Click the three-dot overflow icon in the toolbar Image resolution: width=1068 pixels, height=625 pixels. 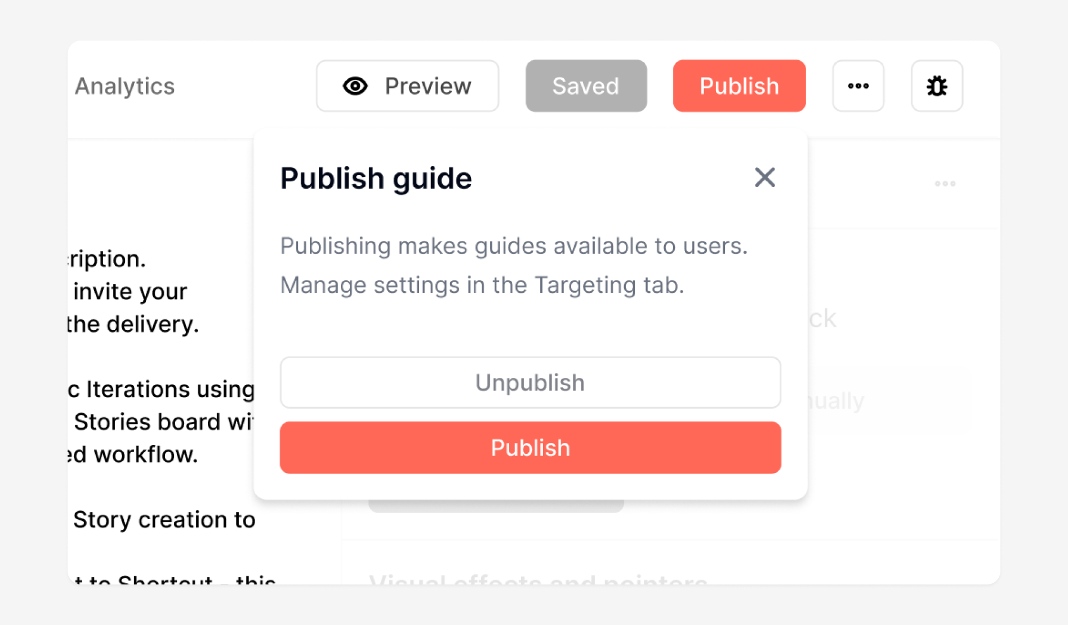click(x=858, y=86)
